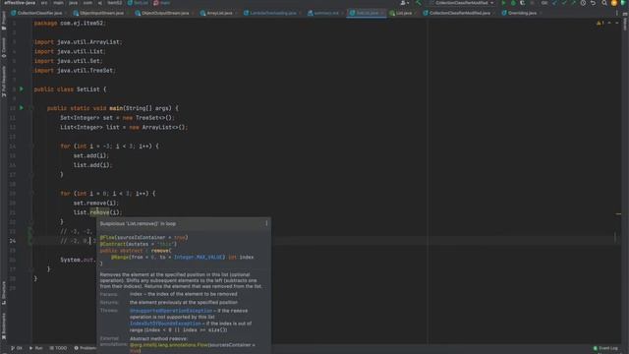
Task: Open Event Log in status bar
Action: point(605,348)
